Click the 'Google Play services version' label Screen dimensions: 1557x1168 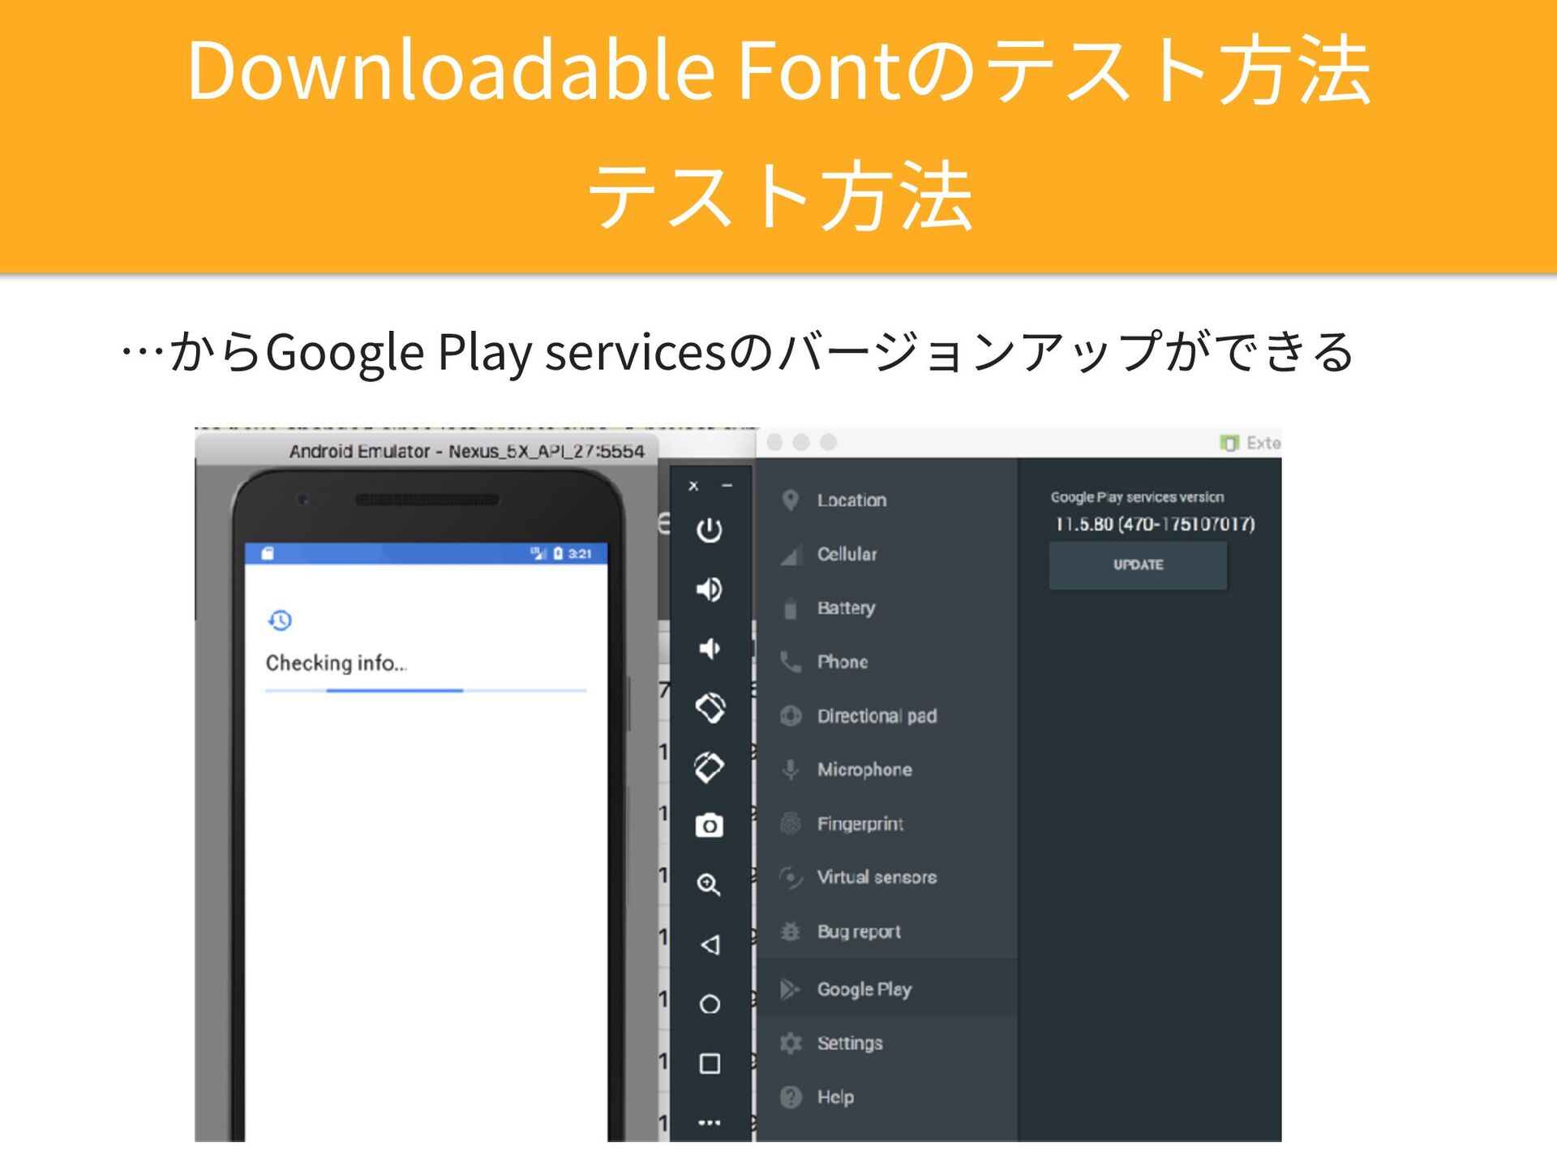1137,497
